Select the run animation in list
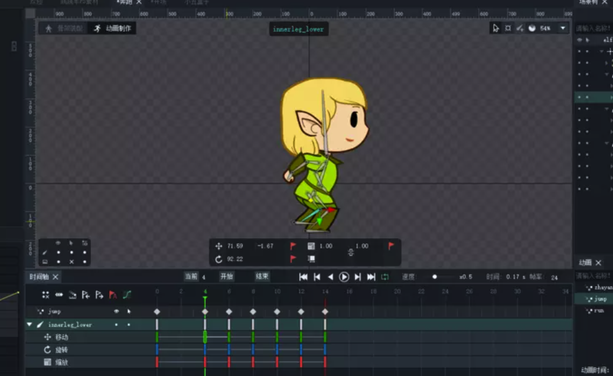The height and width of the screenshot is (376, 613). click(x=598, y=310)
